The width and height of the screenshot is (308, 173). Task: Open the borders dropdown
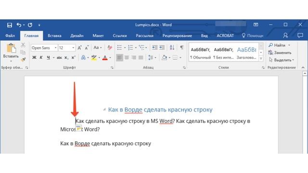click(x=180, y=58)
